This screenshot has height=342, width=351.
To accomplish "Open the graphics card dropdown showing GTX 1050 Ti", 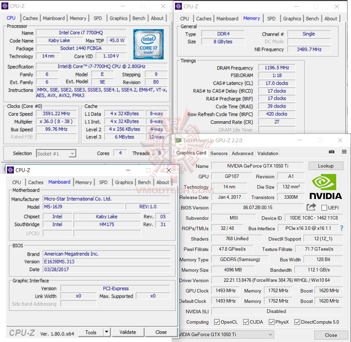I will point(270,334).
